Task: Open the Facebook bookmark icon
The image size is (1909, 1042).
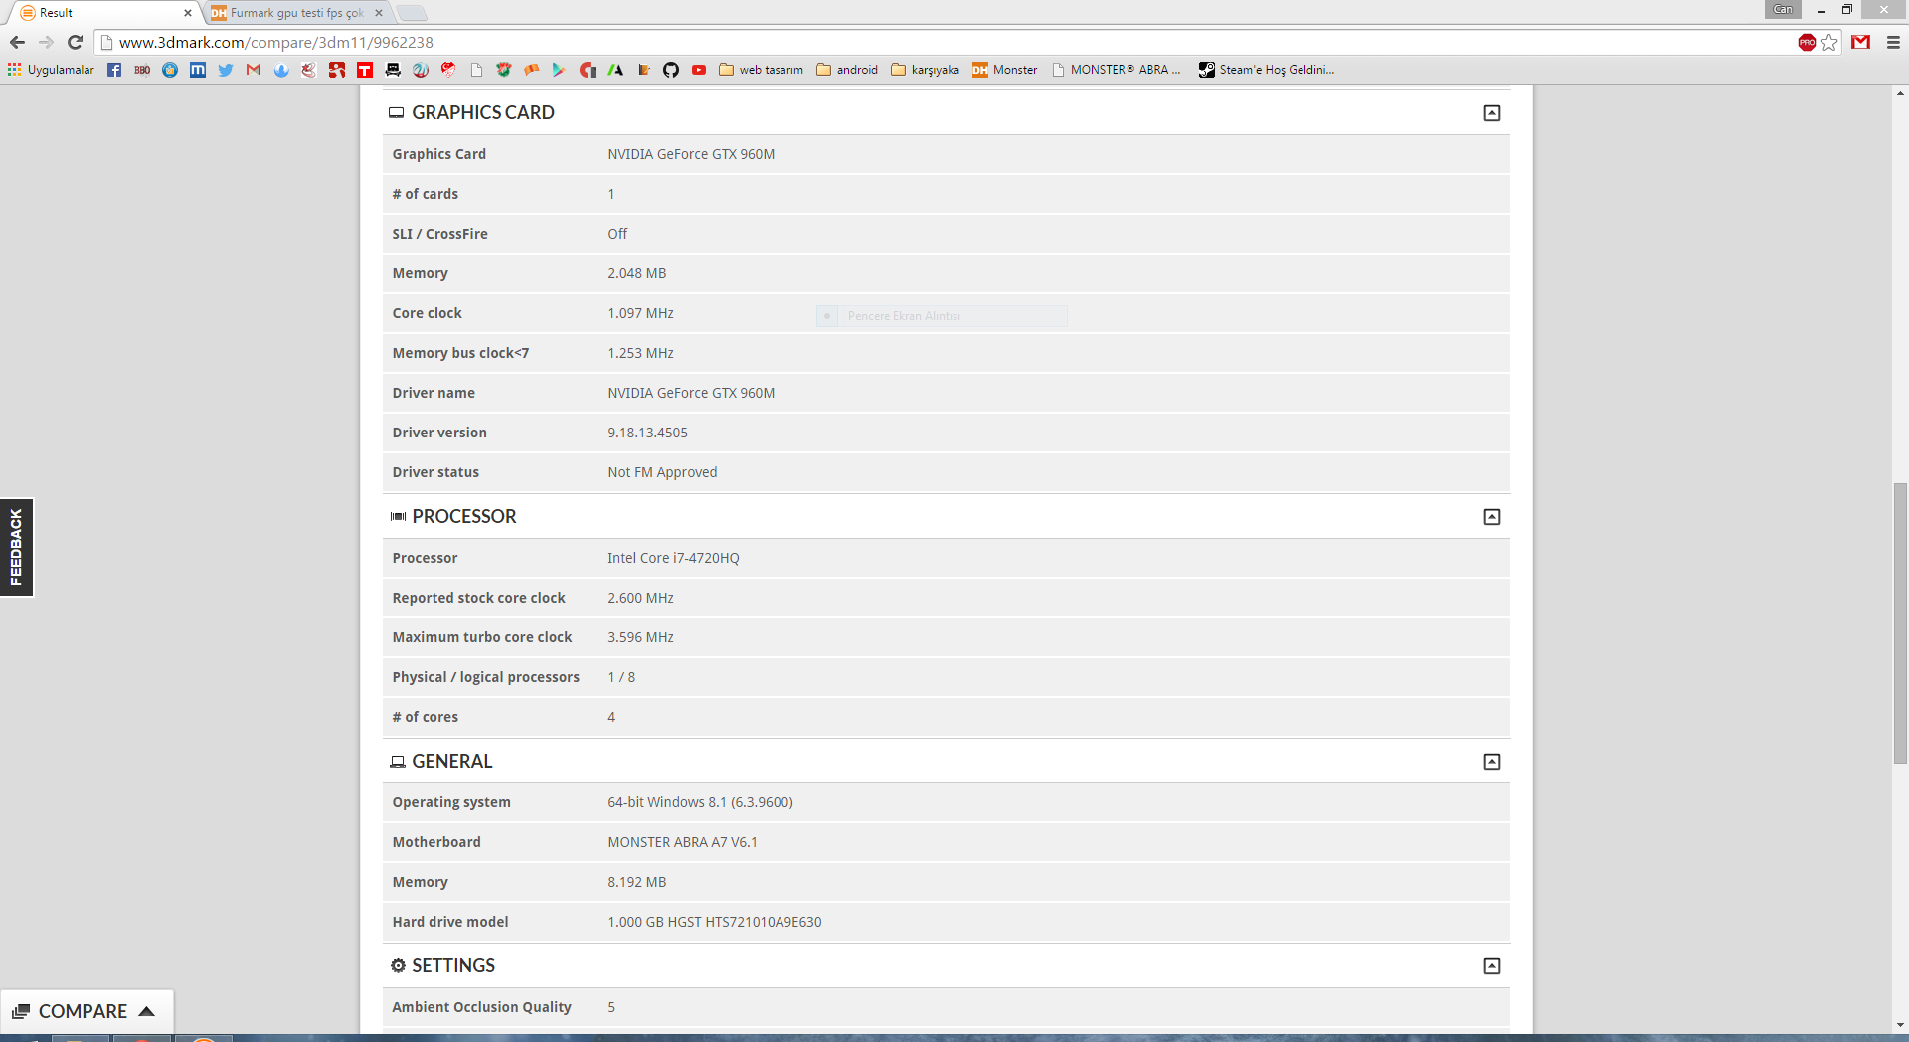Action: [114, 70]
